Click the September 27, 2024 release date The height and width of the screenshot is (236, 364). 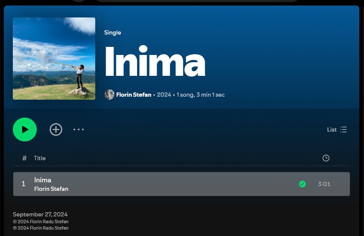pos(40,214)
